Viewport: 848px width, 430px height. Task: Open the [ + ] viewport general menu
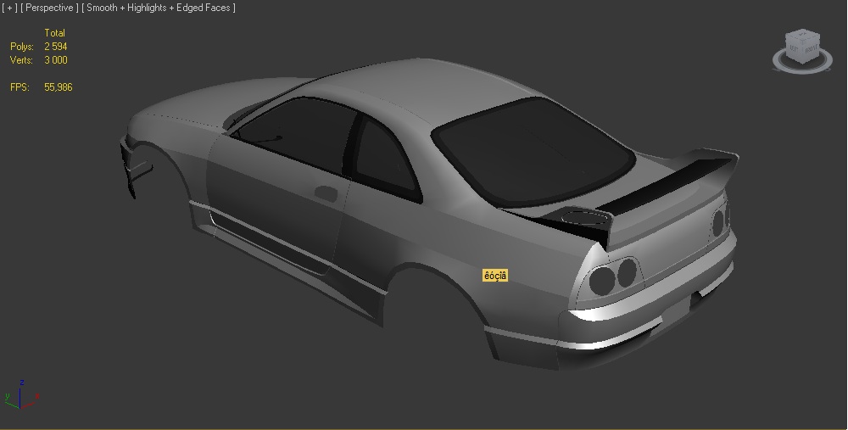tap(10, 8)
